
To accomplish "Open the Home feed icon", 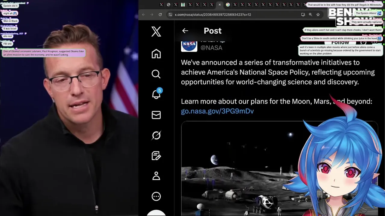I will (156, 54).
